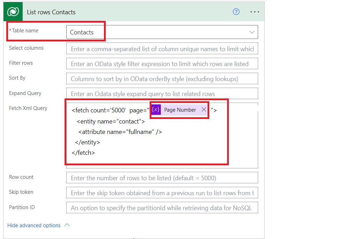Focus the Filter rows input field
Image resolution: width=345 pixels, height=239 pixels.
(162, 64)
